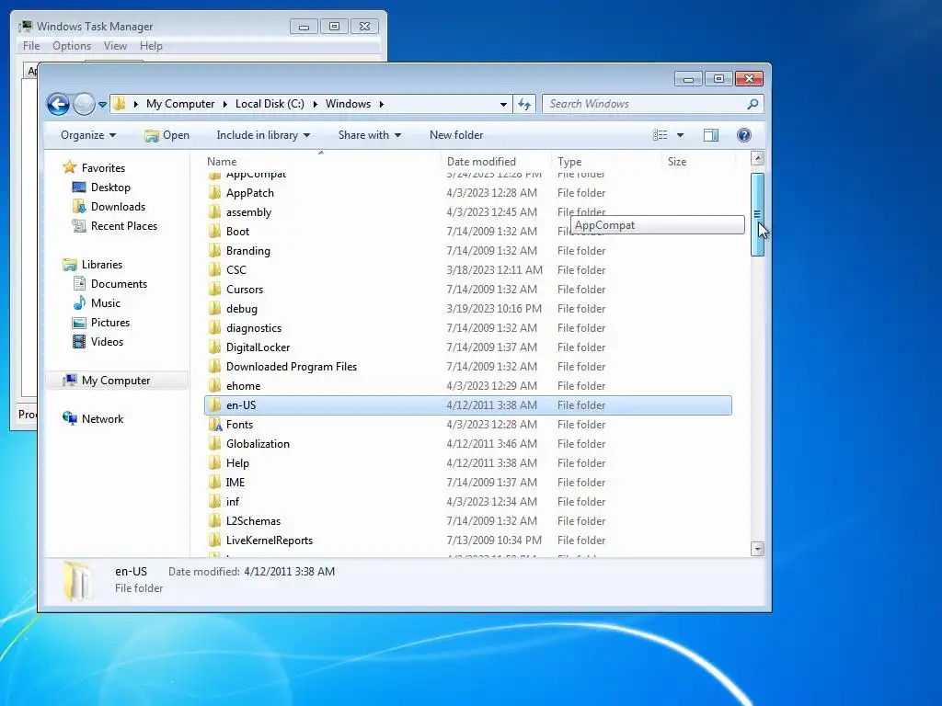Screen dimensions: 942x706
Task: Click the file list scrollbar thumb
Action: coord(757,214)
